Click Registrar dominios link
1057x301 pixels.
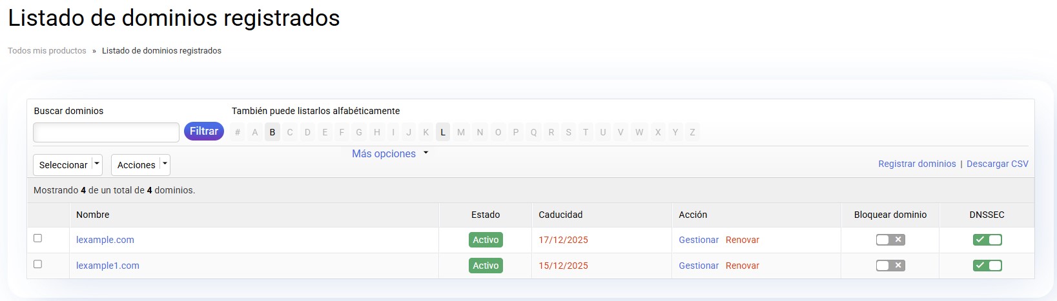(x=916, y=164)
